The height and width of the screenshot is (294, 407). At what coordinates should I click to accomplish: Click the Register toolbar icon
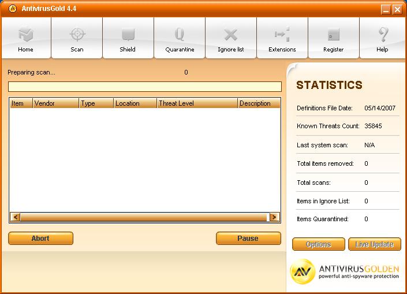pyautogui.click(x=333, y=36)
